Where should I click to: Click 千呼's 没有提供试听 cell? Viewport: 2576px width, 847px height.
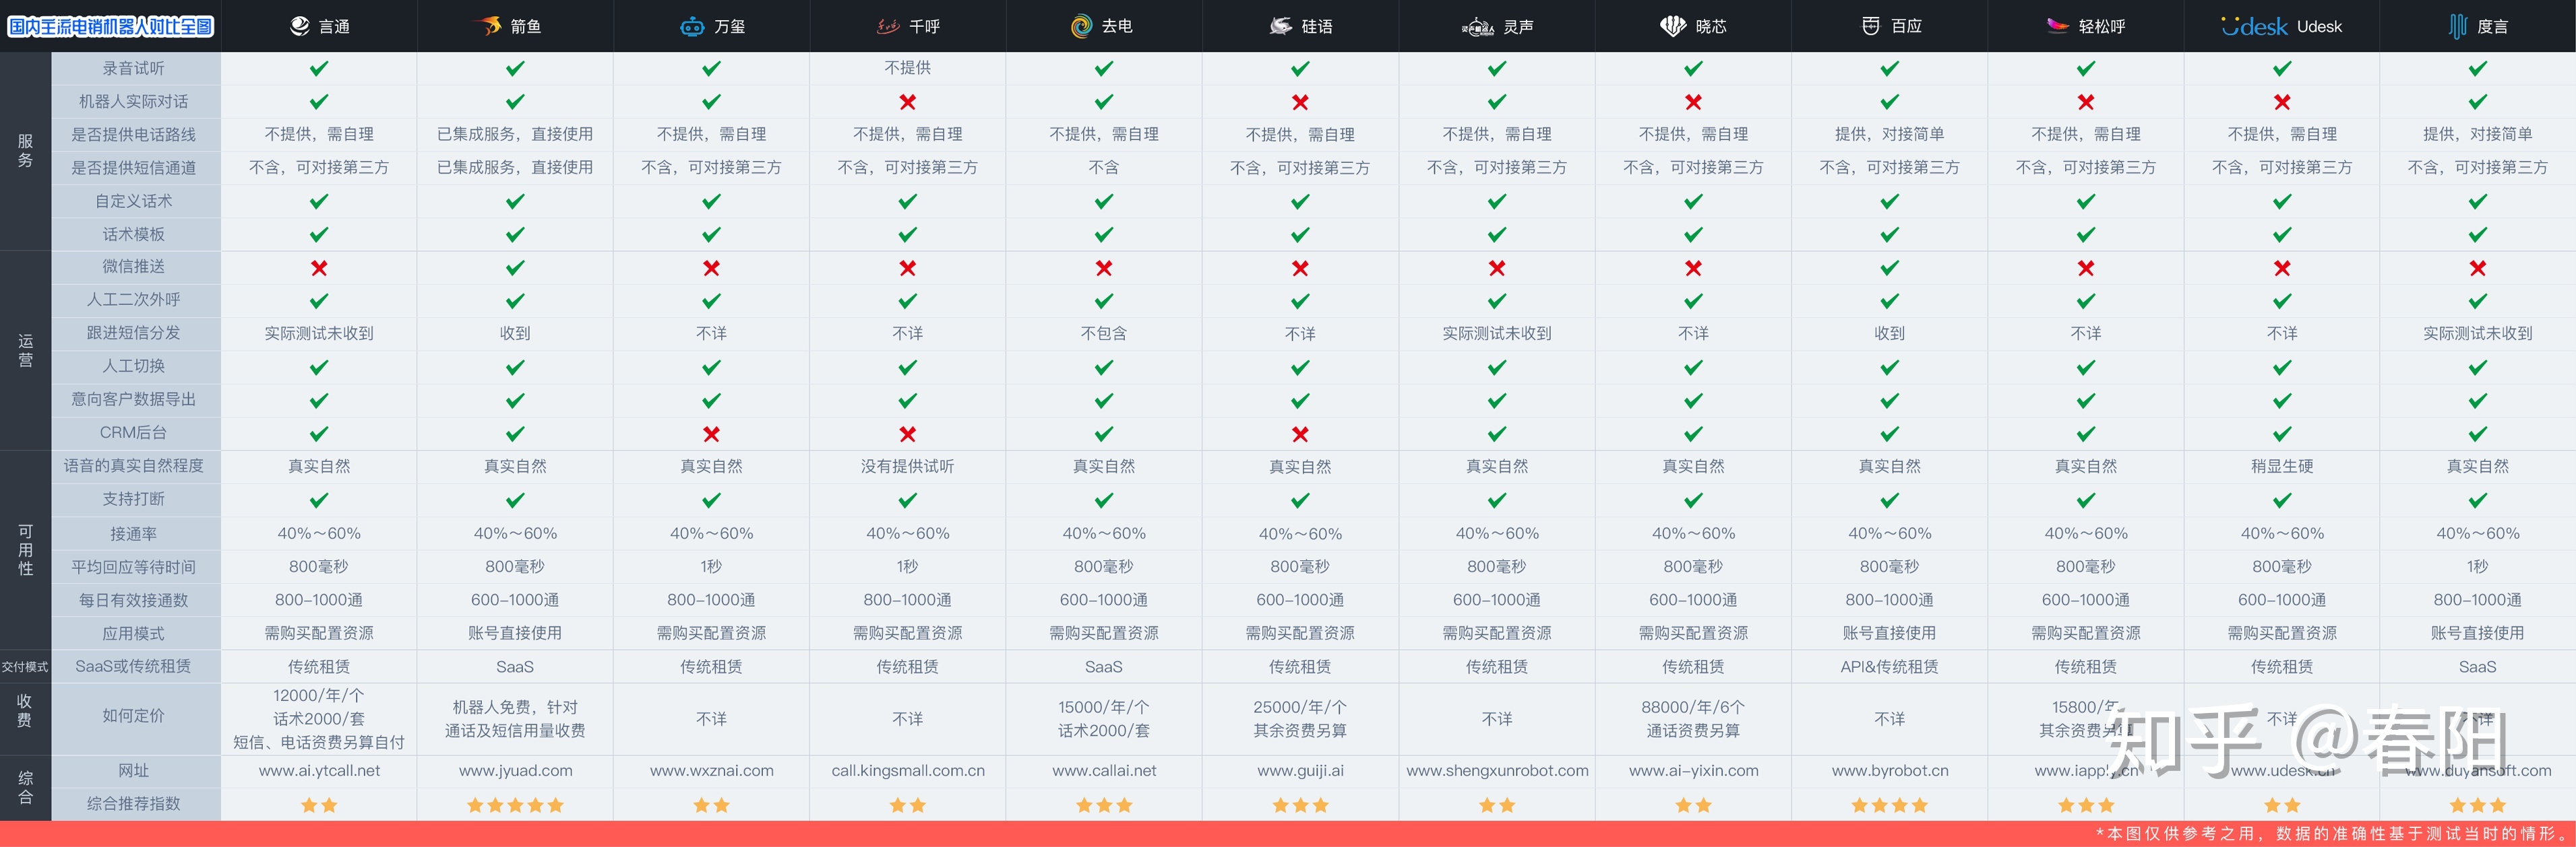coord(907,467)
